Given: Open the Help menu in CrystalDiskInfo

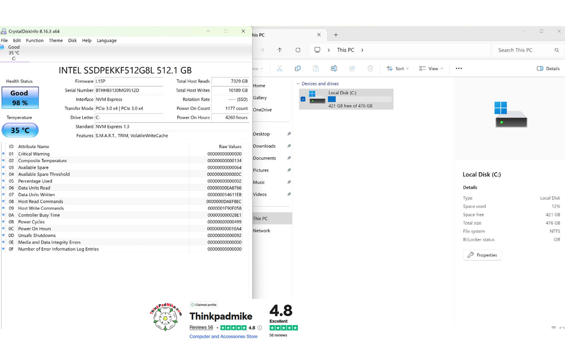Looking at the screenshot, I should tap(87, 41).
